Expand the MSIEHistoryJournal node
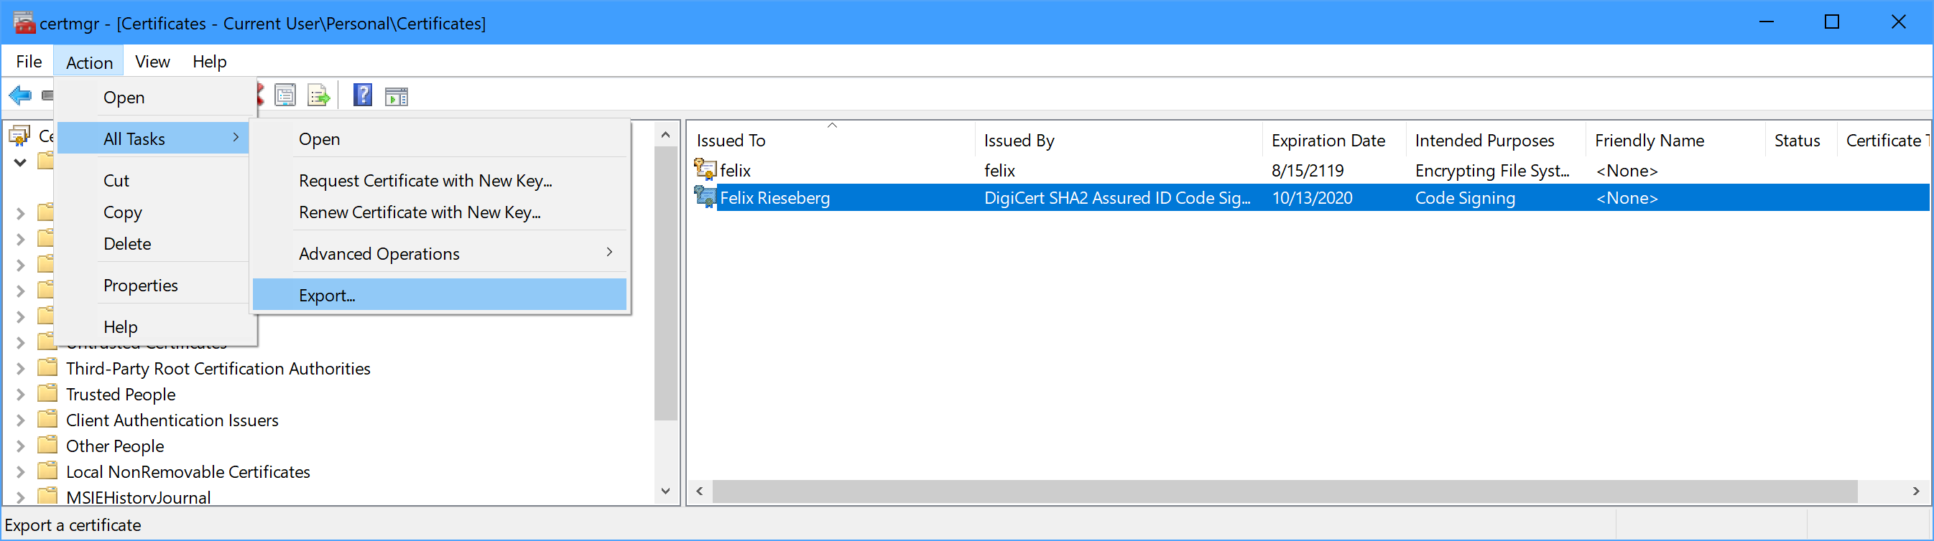The width and height of the screenshot is (1934, 541). click(x=21, y=497)
